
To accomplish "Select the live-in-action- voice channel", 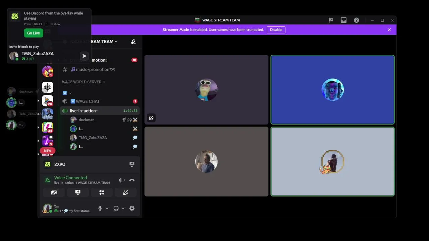I will point(100,111).
